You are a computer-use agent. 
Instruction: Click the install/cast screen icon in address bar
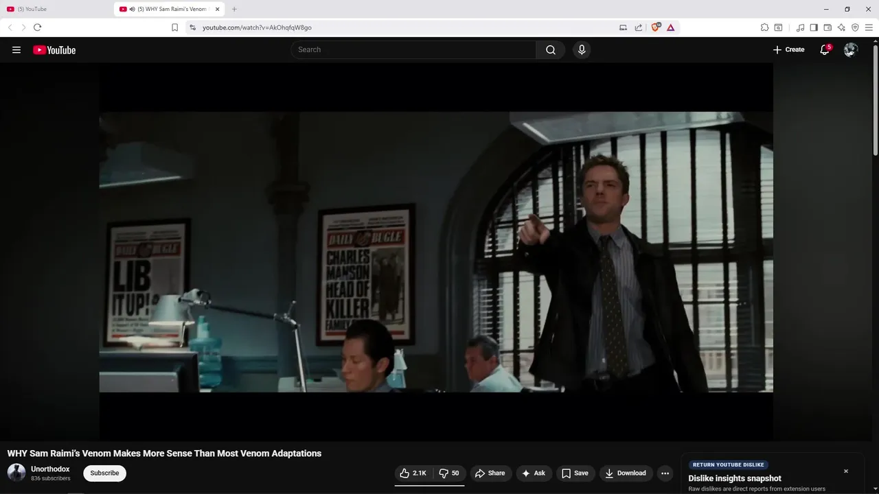coord(623,27)
